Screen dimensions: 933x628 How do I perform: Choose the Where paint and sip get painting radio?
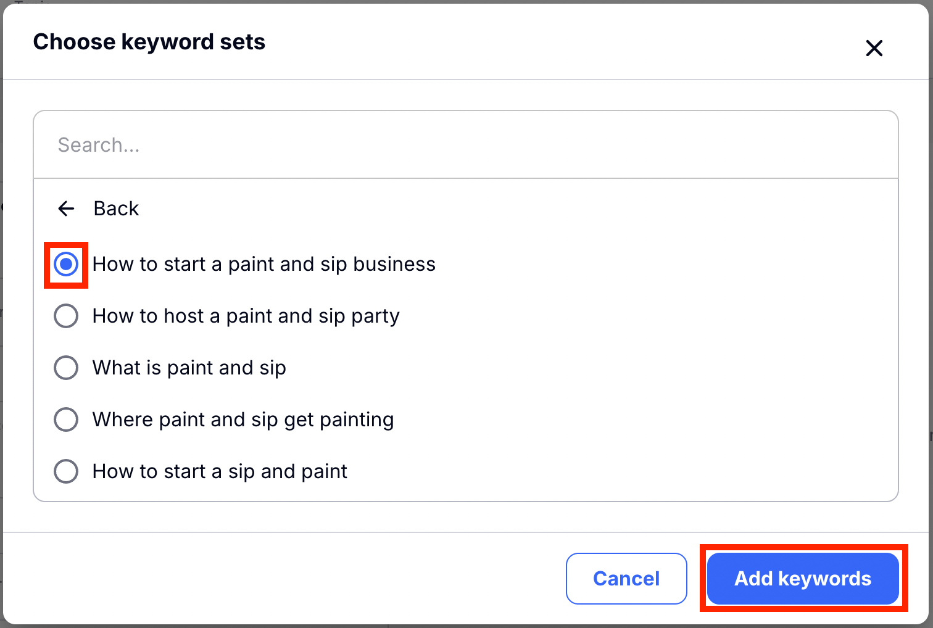pos(66,419)
